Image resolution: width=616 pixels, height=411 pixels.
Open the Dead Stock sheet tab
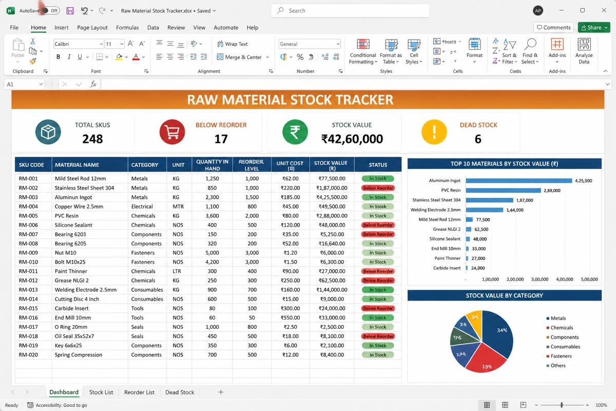coord(180,392)
